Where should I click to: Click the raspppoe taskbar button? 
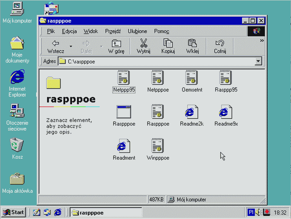point(106,212)
